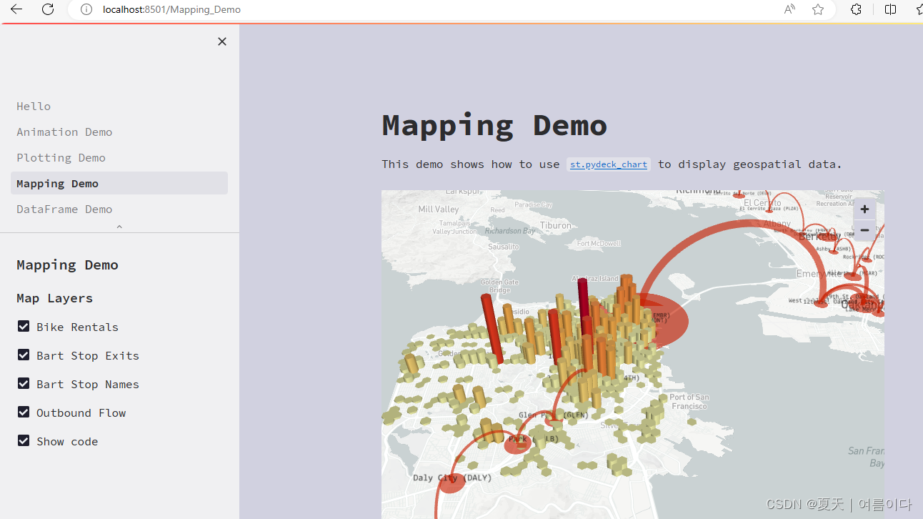
Task: Click the Daly City (DALY) map label
Action: tap(452, 478)
